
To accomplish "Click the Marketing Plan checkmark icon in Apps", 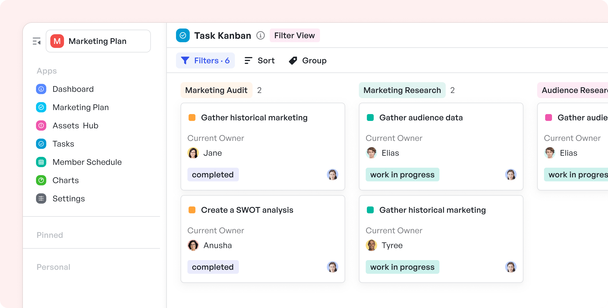I will tap(41, 108).
